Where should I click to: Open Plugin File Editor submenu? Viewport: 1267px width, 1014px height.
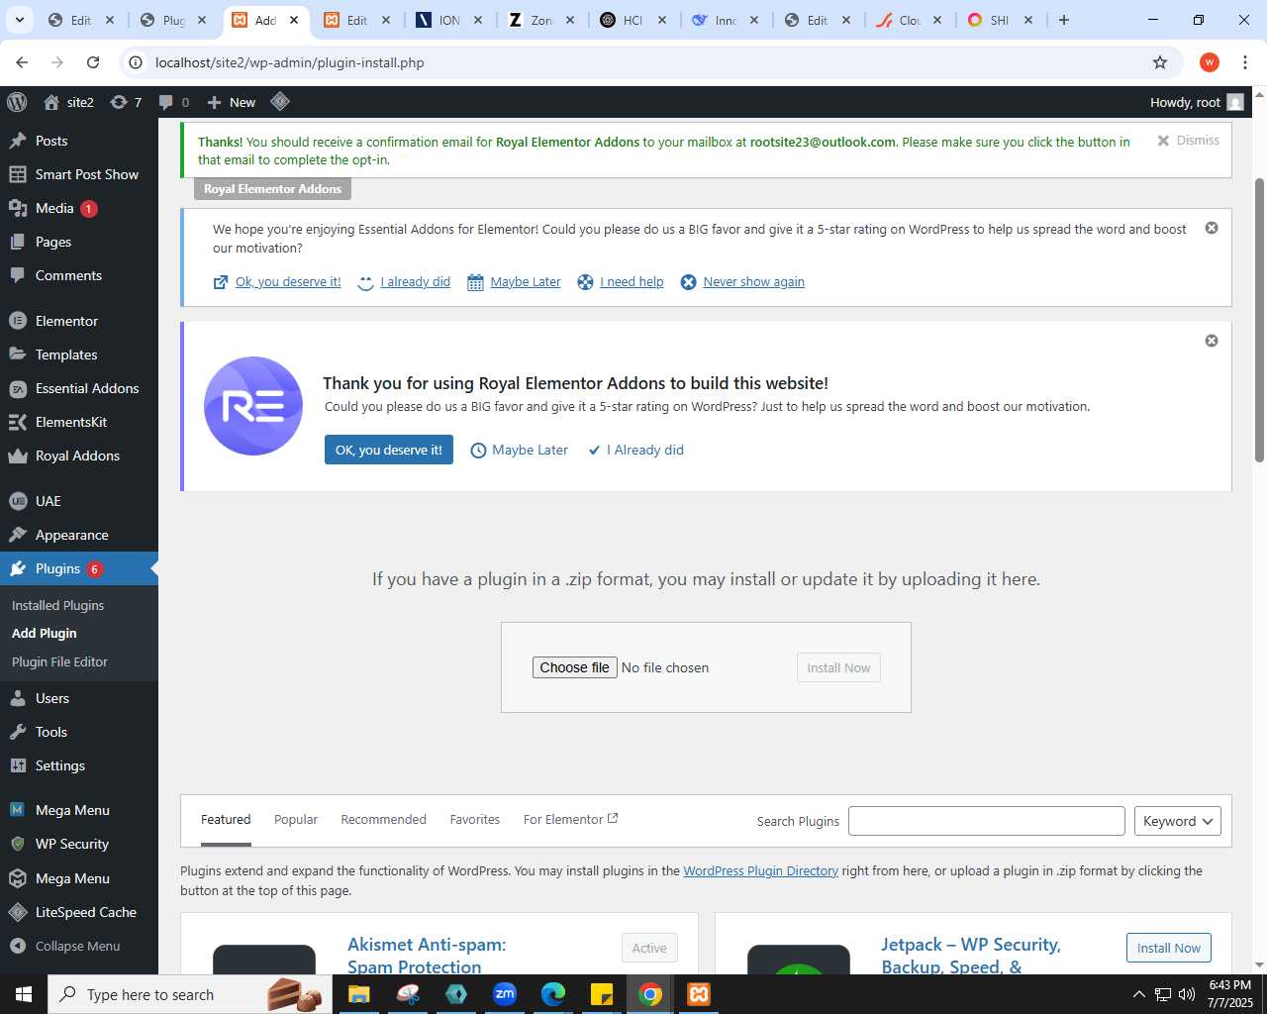point(59,661)
